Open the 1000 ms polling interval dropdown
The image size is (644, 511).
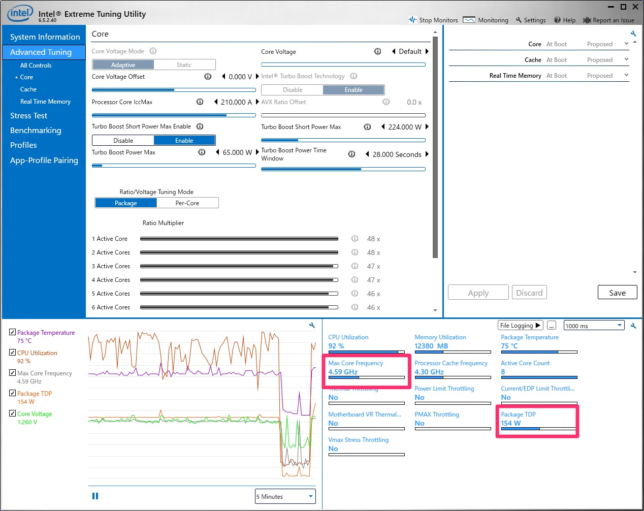[594, 326]
